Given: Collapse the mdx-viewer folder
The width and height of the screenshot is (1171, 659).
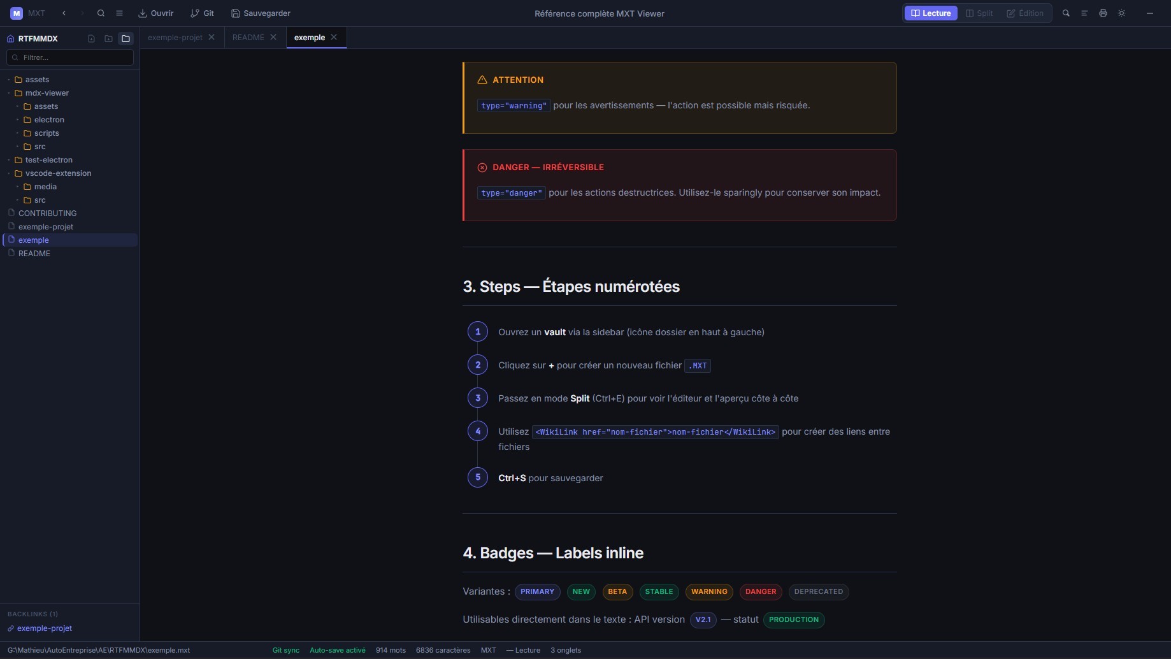Looking at the screenshot, I should pyautogui.click(x=70, y=93).
